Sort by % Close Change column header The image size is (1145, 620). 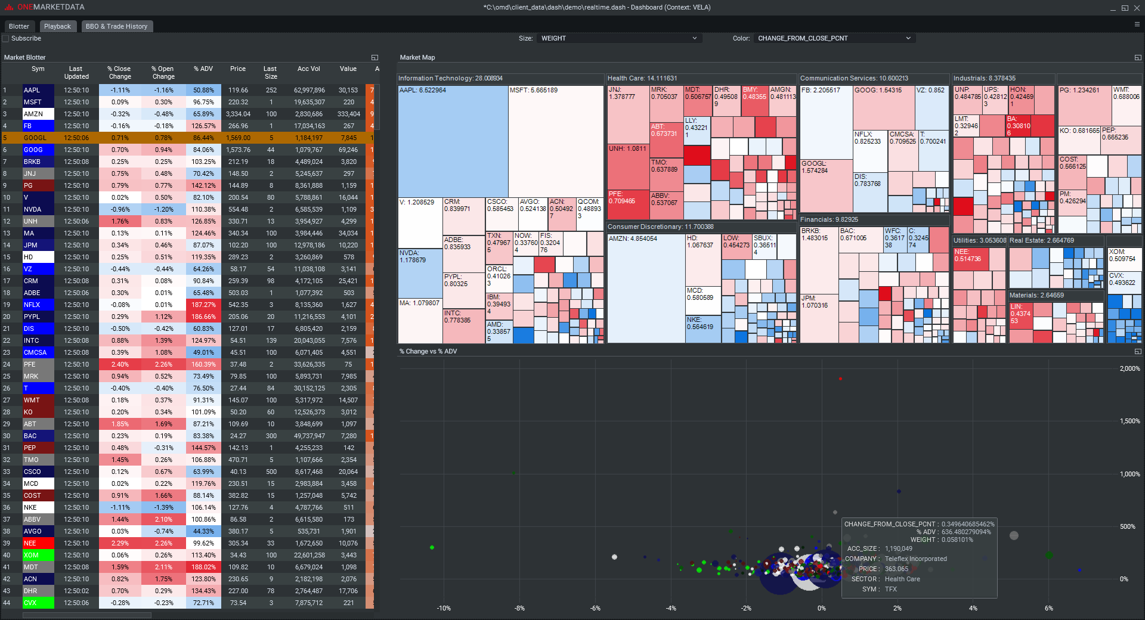click(120, 73)
